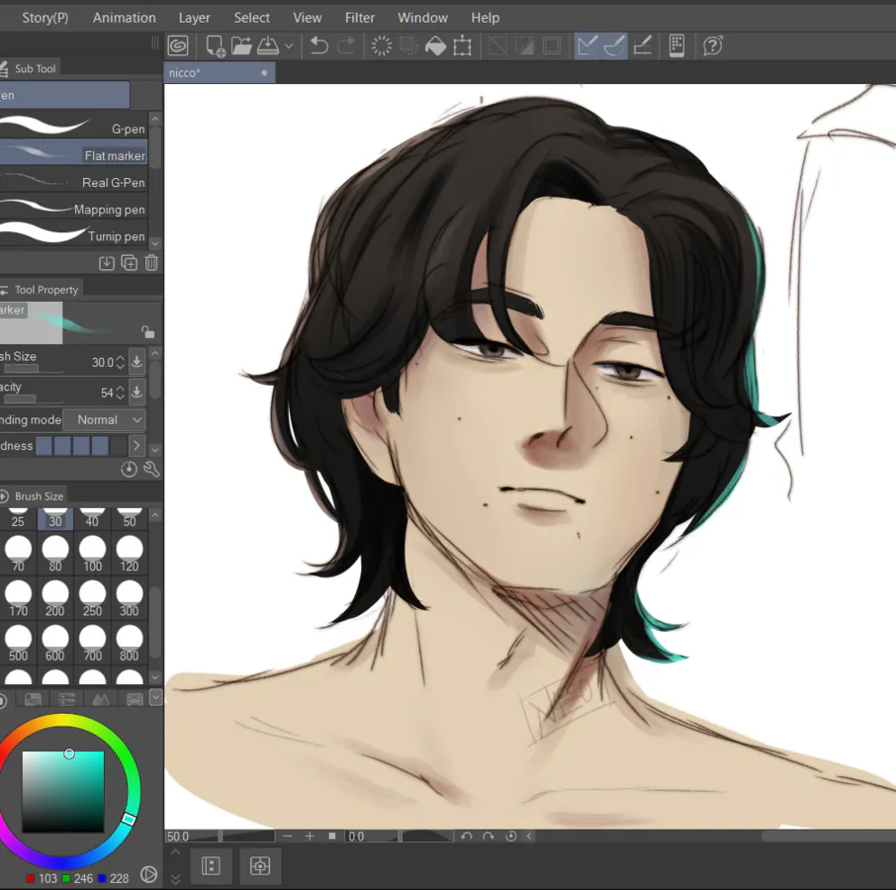This screenshot has height=890, width=896.
Task: Open the CLIP STUDIO launcher icon
Action: coord(178,45)
